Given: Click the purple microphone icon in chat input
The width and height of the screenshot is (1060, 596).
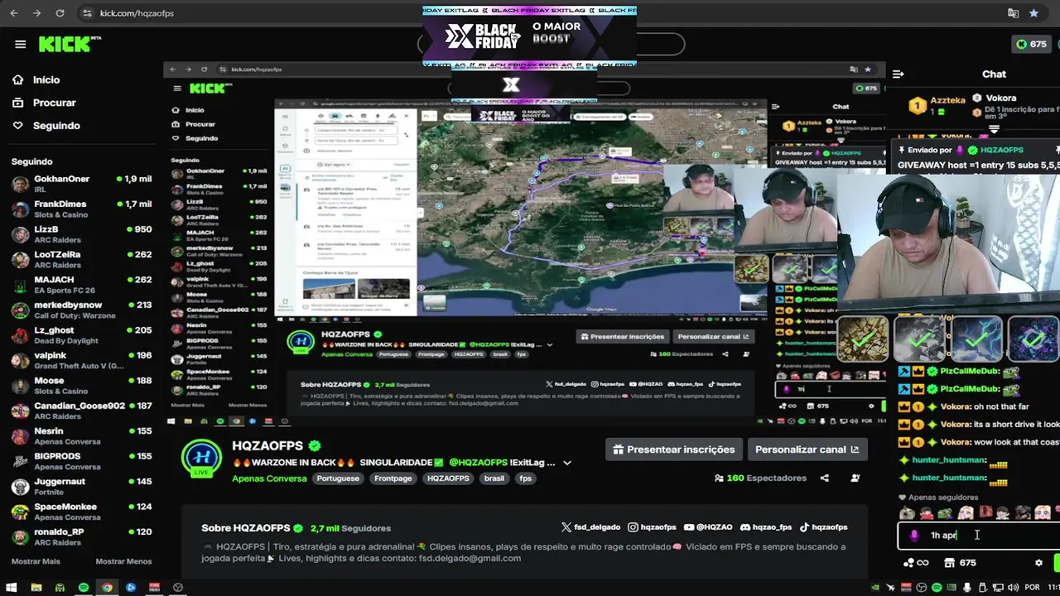Looking at the screenshot, I should pos(914,536).
